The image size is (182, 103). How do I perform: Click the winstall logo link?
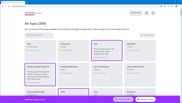click(29, 13)
